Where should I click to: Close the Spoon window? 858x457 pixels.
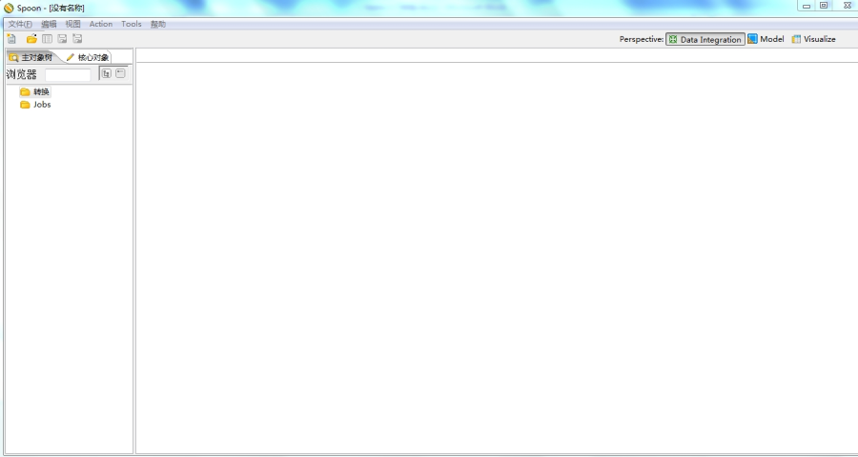(848, 6)
